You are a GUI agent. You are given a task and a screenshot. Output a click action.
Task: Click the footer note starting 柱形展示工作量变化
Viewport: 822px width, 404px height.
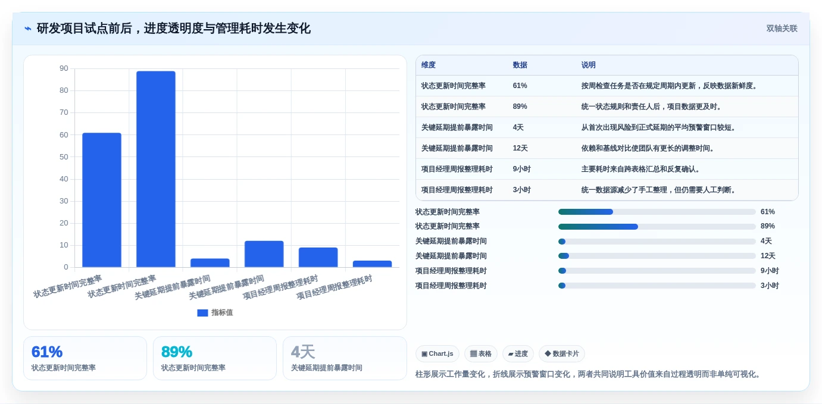(589, 374)
